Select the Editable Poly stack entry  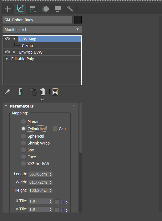point(23,59)
